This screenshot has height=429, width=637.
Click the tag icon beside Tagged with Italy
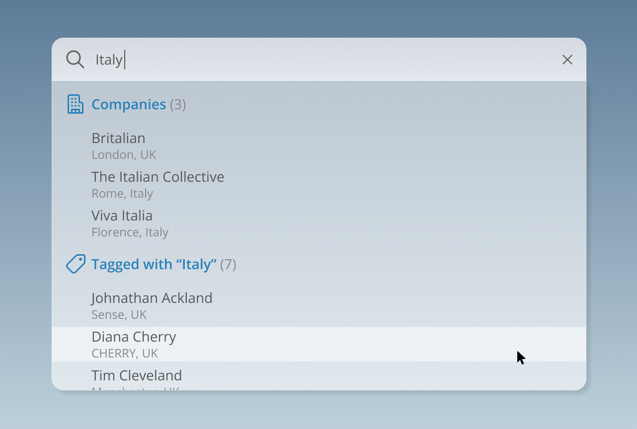click(76, 264)
